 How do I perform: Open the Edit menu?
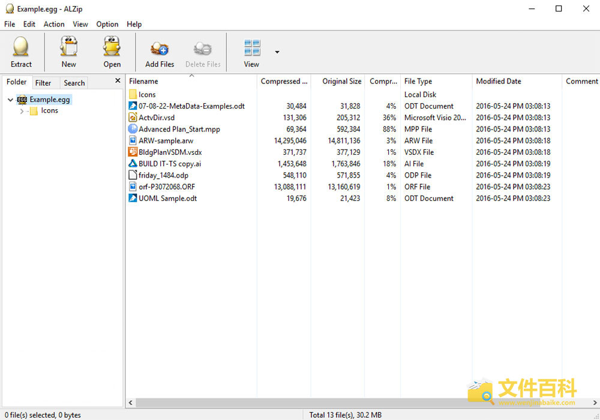[29, 24]
